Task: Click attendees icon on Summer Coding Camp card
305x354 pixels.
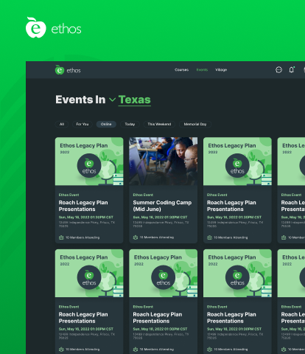Action: 136,237
